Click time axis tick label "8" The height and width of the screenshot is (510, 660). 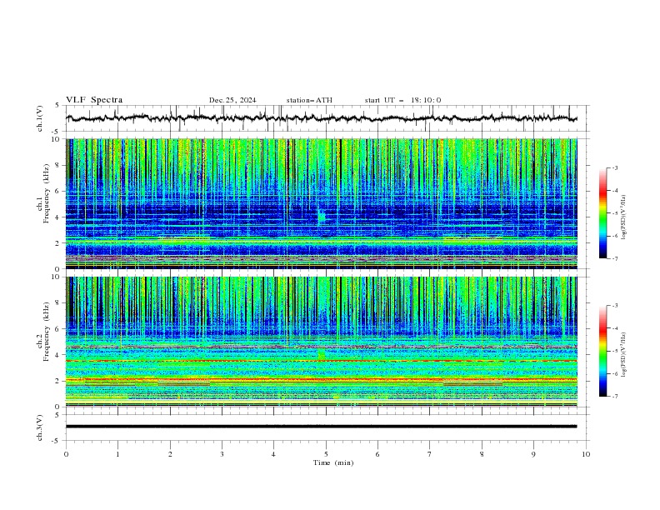(482, 454)
